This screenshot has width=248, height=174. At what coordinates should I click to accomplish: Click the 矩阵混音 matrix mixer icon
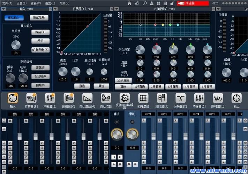143,98
